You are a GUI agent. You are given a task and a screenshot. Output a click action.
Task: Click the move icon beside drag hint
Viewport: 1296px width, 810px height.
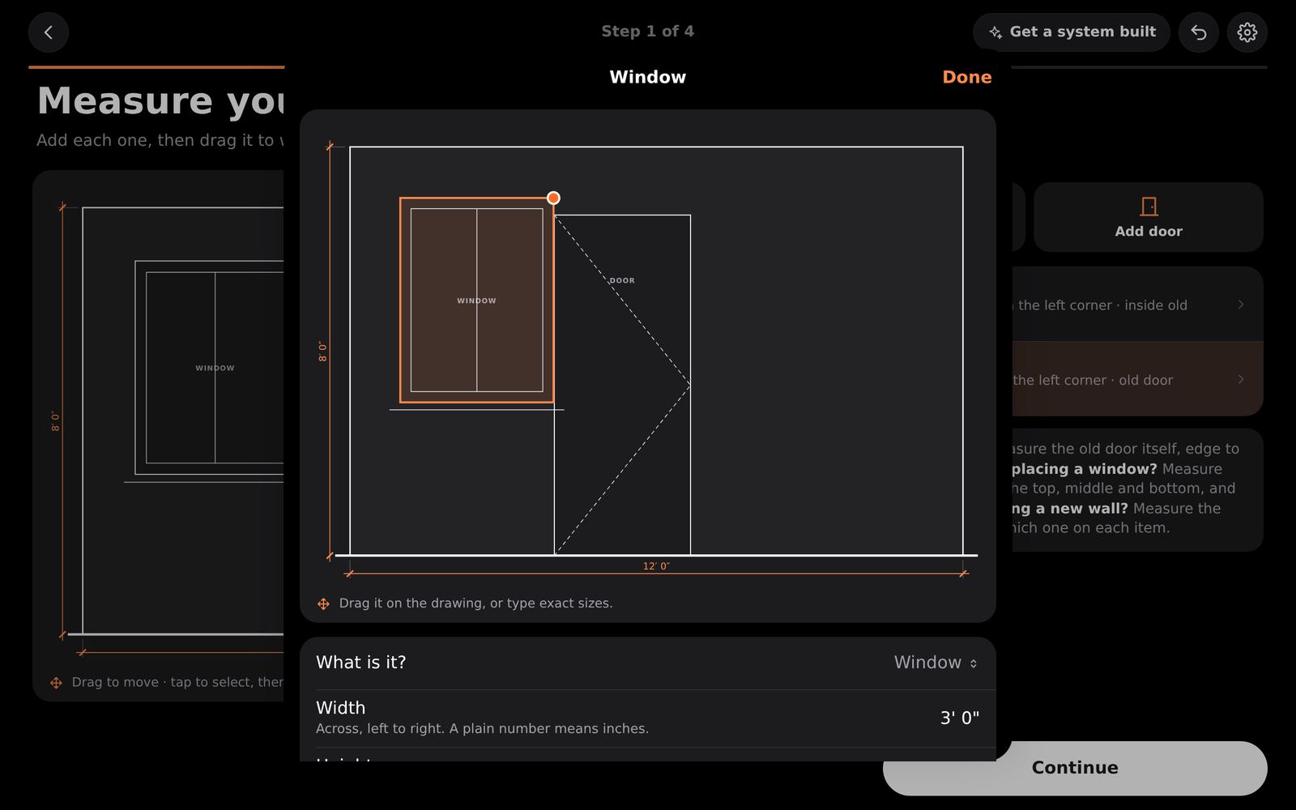click(x=323, y=603)
